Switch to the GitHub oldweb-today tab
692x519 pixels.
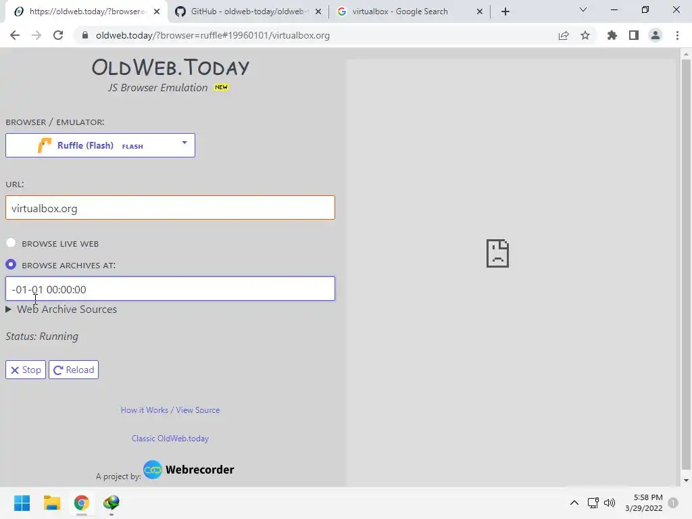pyautogui.click(x=247, y=11)
